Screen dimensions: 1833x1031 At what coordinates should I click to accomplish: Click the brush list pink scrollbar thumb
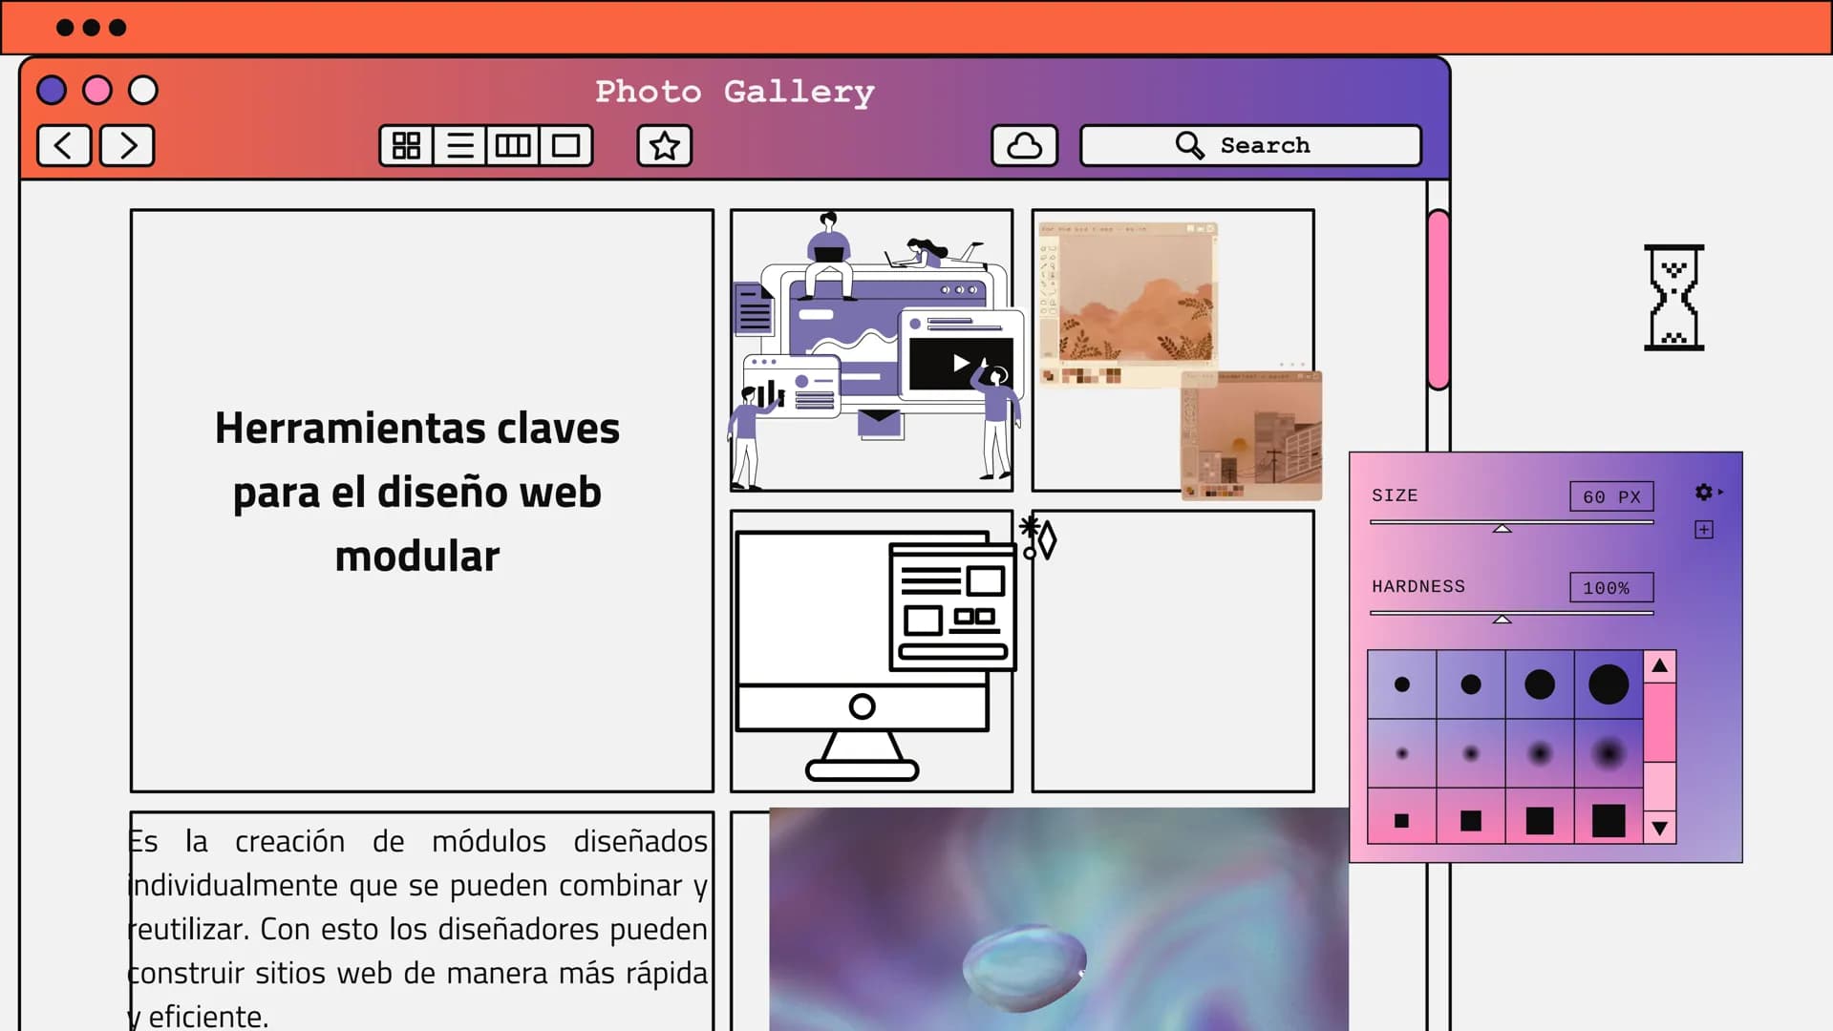pos(1660,723)
